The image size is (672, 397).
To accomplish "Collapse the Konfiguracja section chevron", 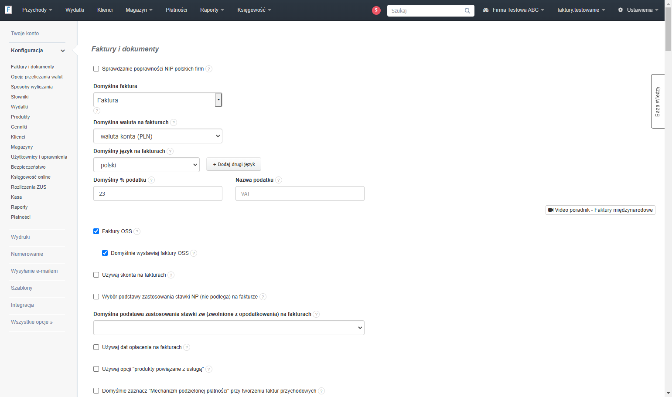I will 63,51.
